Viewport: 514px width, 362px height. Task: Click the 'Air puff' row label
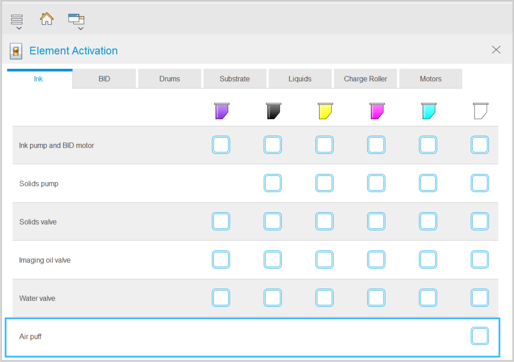tap(30, 337)
